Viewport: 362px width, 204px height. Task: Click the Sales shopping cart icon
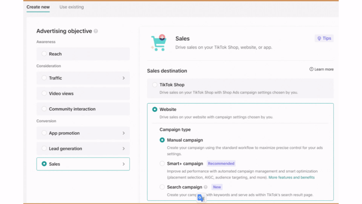pos(158,43)
